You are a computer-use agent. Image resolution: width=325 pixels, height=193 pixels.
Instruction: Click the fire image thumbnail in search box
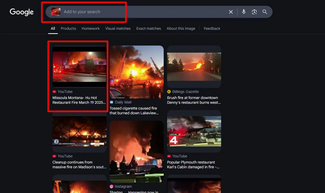click(x=56, y=12)
